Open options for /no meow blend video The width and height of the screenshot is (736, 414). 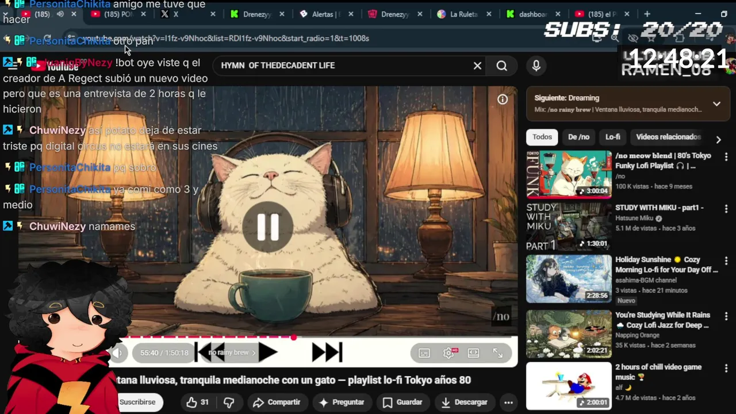coord(726,157)
